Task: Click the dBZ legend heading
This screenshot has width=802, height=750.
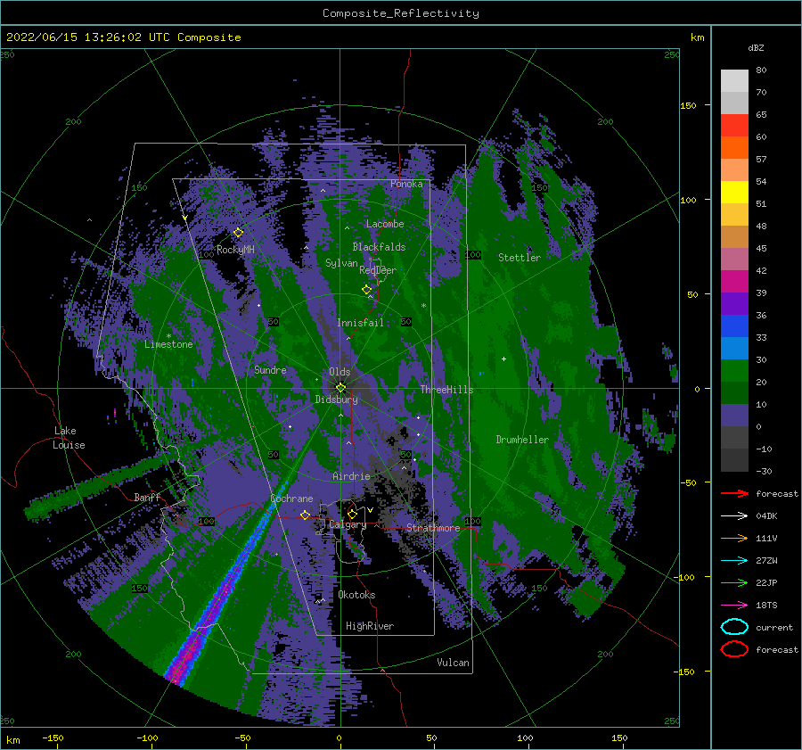Action: (756, 47)
